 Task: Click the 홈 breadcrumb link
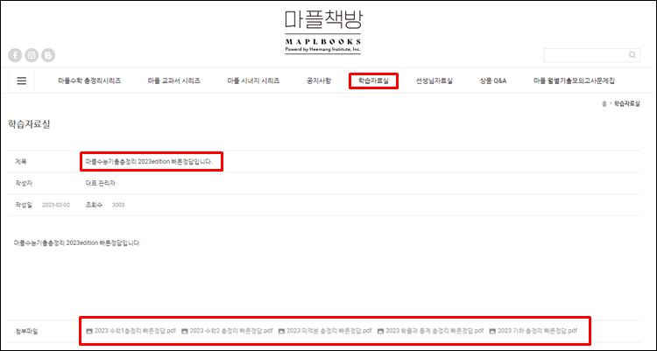pos(604,104)
